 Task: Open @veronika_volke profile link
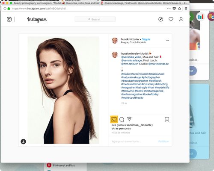(131, 57)
